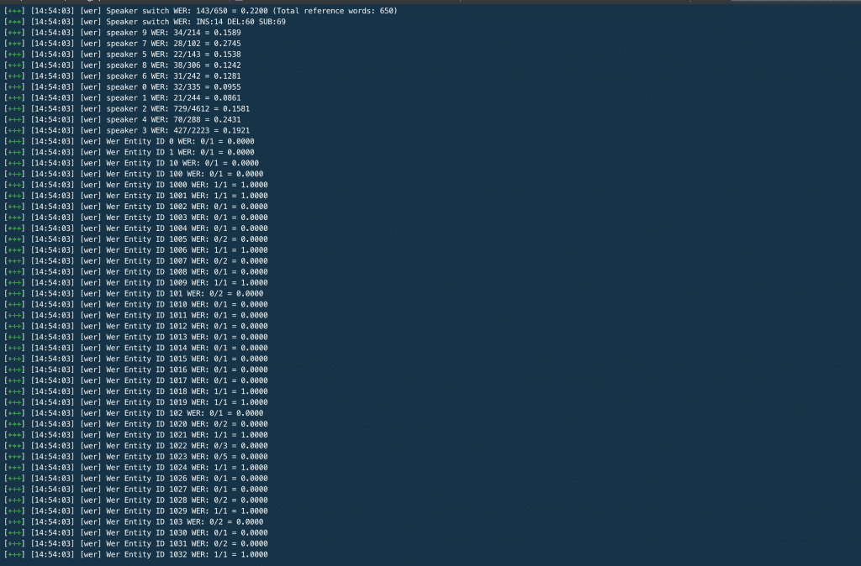Select the Wer Entity ID 1008 line
This screenshot has height=566, width=861.
tap(135, 272)
